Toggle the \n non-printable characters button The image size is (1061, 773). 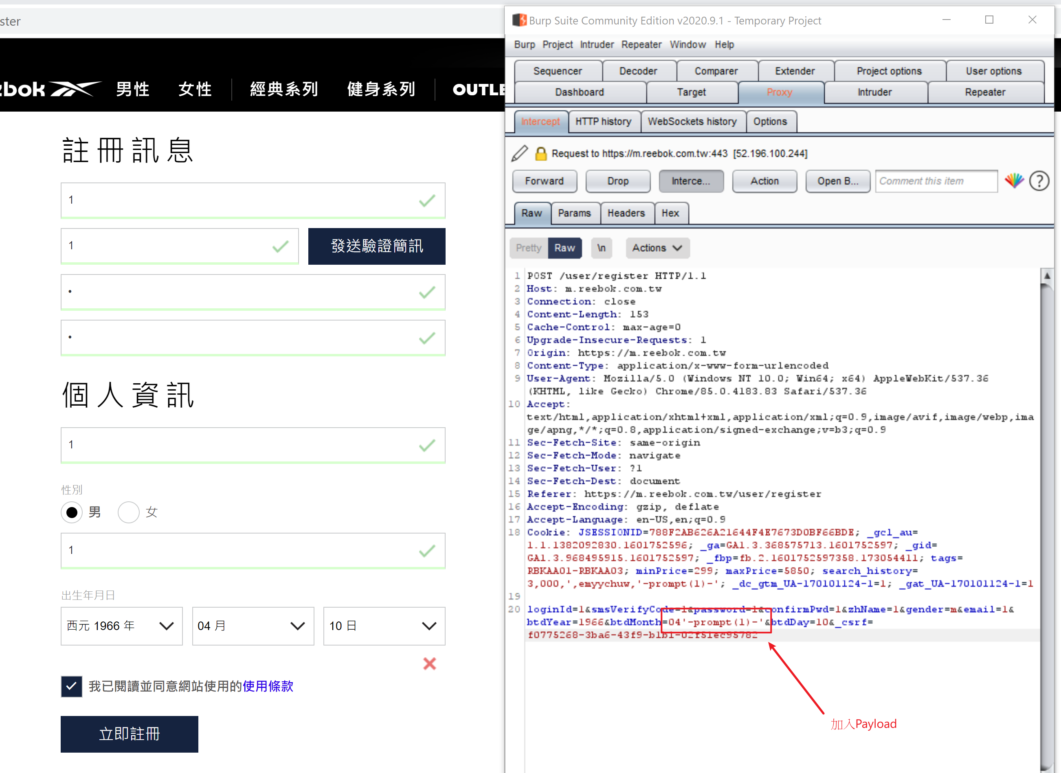click(601, 248)
